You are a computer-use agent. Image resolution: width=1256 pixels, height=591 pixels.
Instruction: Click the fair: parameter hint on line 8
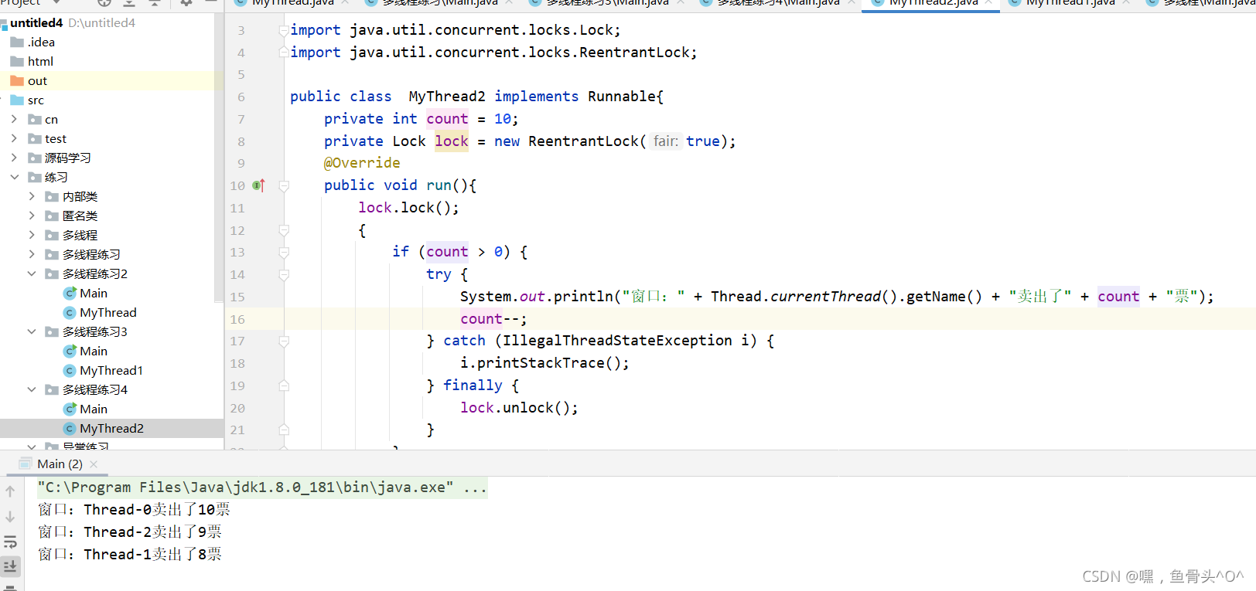coord(666,141)
